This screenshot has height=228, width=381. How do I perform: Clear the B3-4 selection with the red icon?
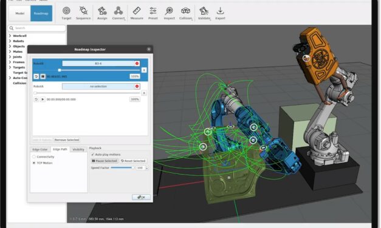[137, 63]
